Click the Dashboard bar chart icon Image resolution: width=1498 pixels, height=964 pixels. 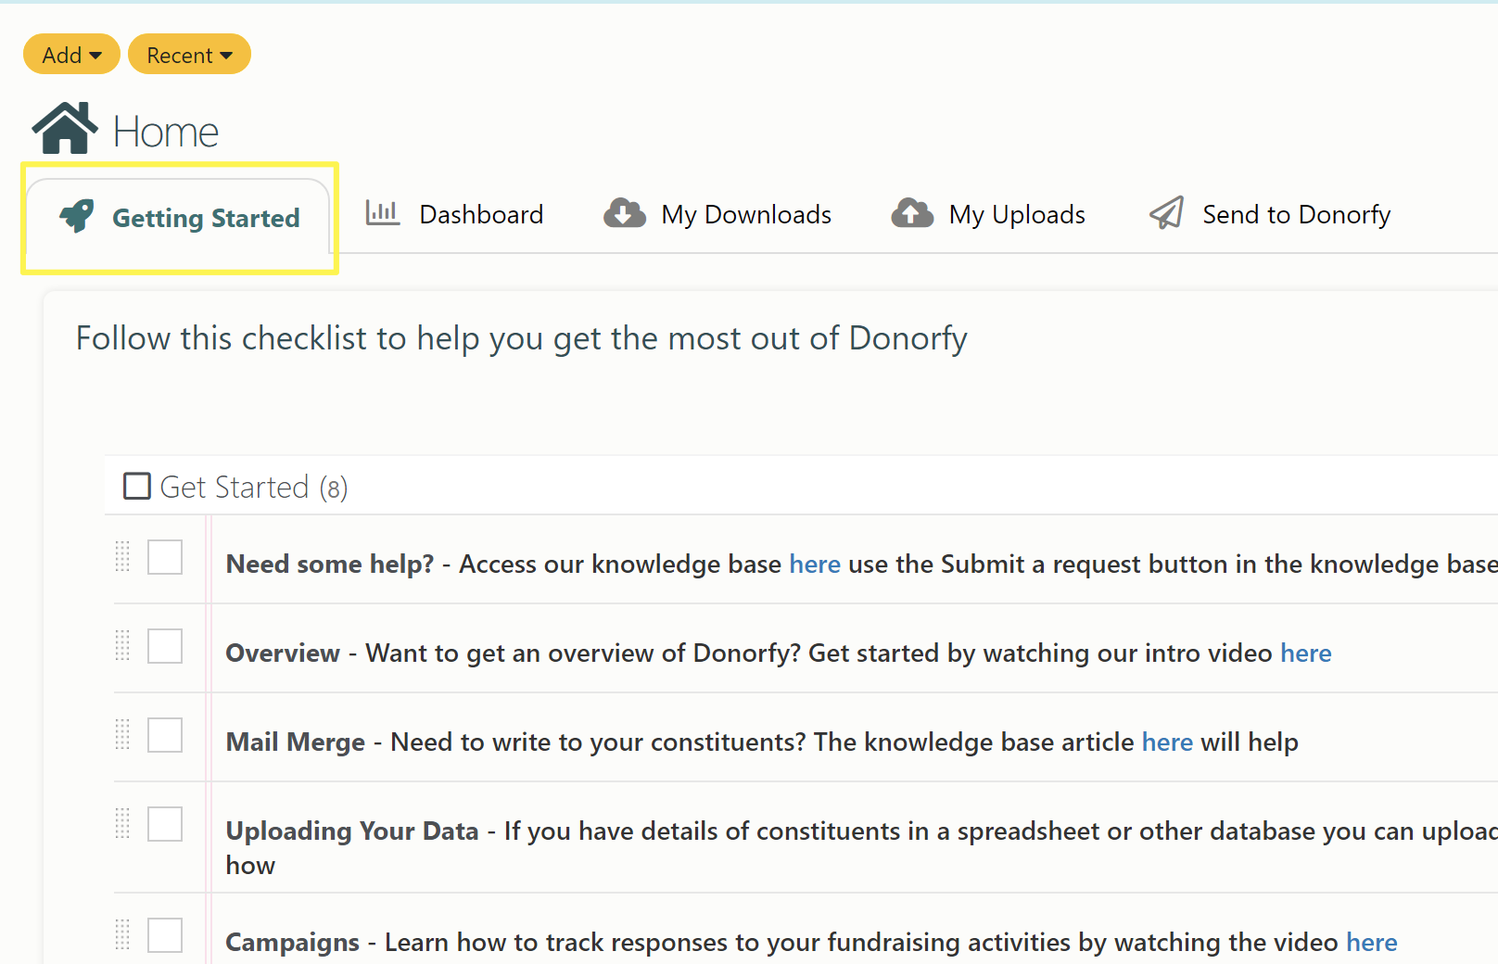tap(382, 213)
